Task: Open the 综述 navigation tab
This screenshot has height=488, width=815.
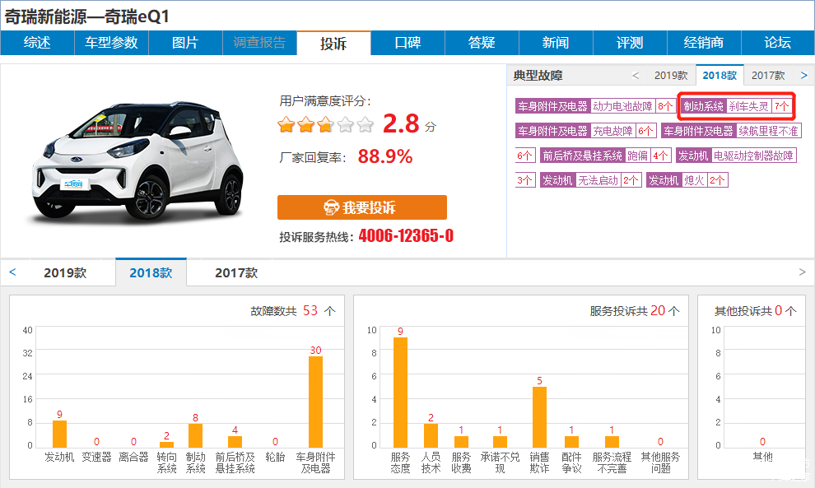Action: pyautogui.click(x=37, y=43)
